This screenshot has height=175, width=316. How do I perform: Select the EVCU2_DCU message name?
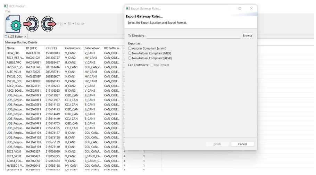tap(15, 77)
